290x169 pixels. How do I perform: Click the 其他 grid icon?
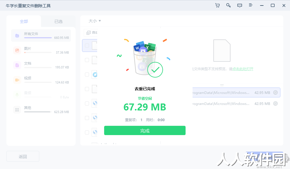click(x=17, y=110)
